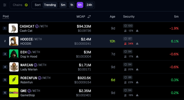Click the green chain badge icon
The width and height of the screenshot is (184, 100).
click(26, 5)
